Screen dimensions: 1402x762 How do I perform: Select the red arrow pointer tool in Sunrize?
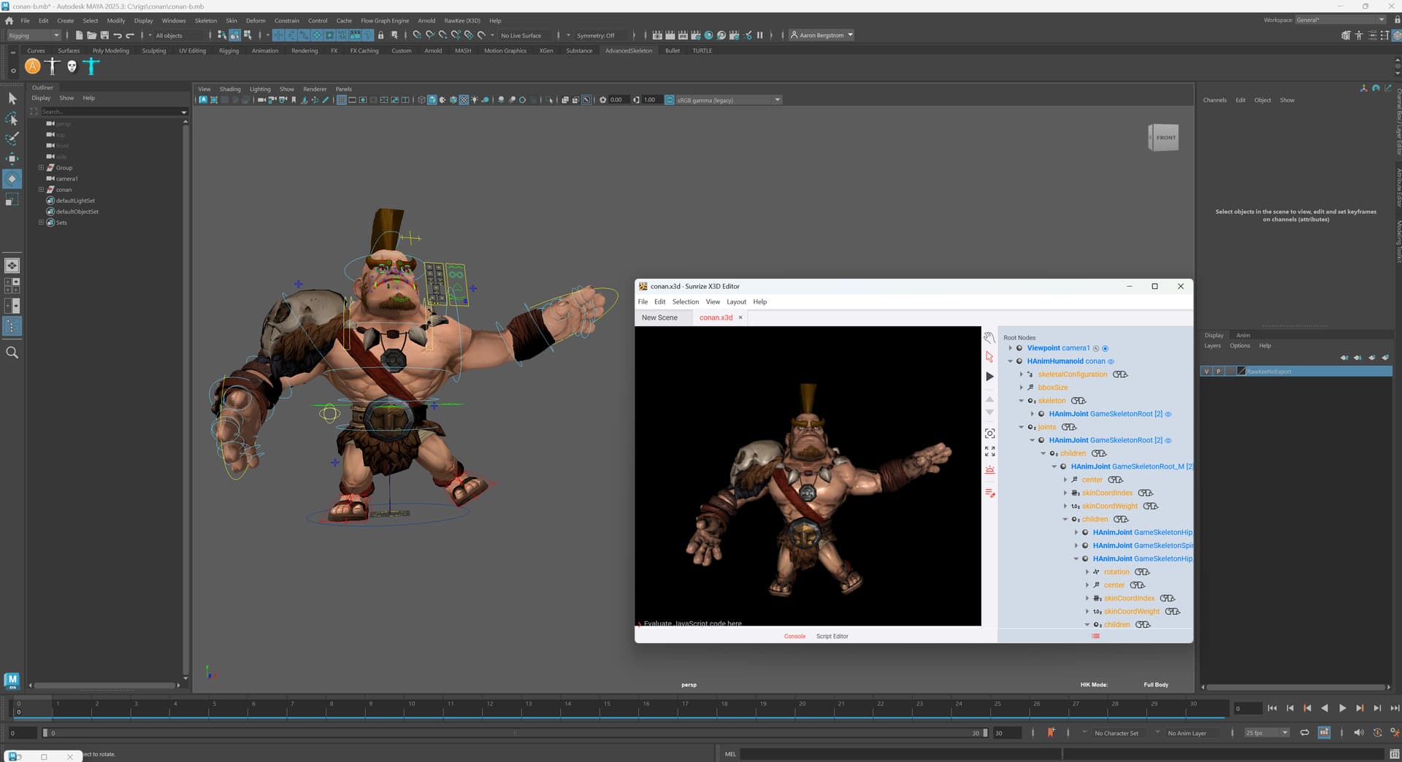(989, 357)
